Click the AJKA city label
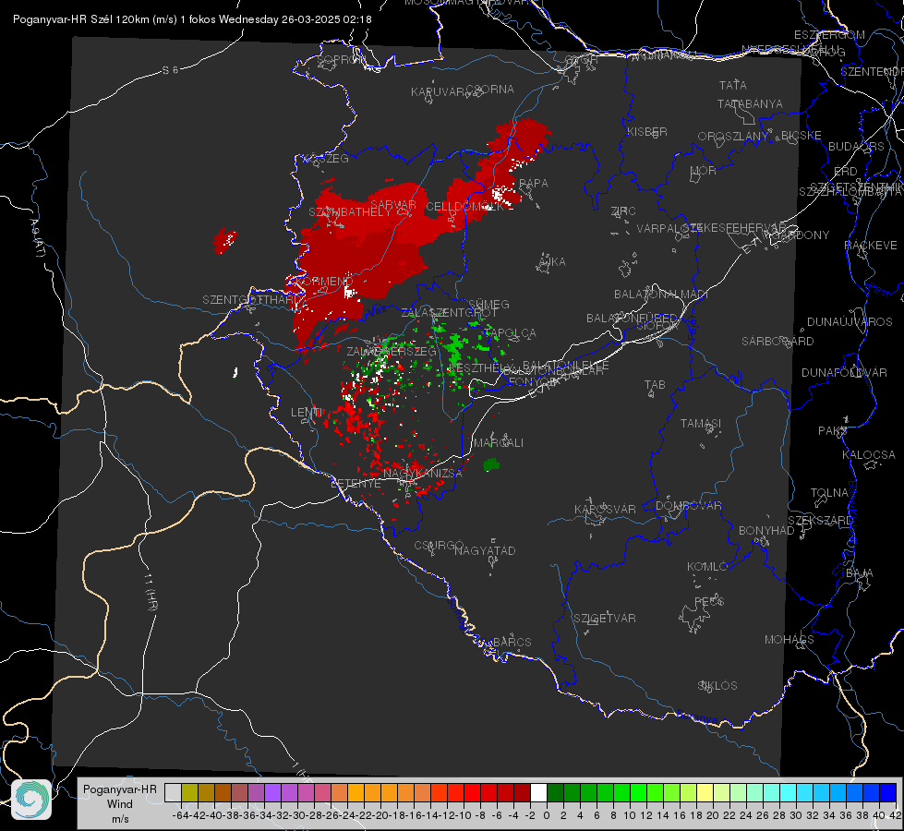This screenshot has height=831, width=904. coord(551,261)
